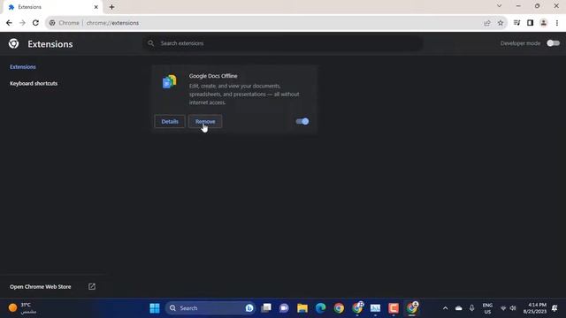Click the browser back arrow
Screen dimensions: 566x318
coord(9,23)
